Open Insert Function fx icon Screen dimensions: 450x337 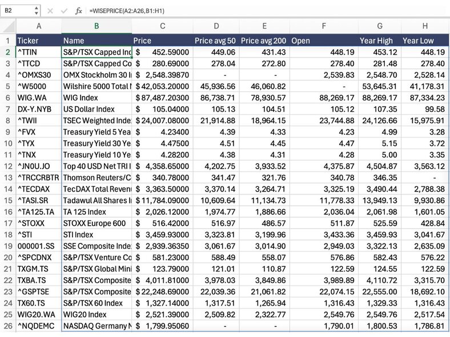[x=78, y=11]
